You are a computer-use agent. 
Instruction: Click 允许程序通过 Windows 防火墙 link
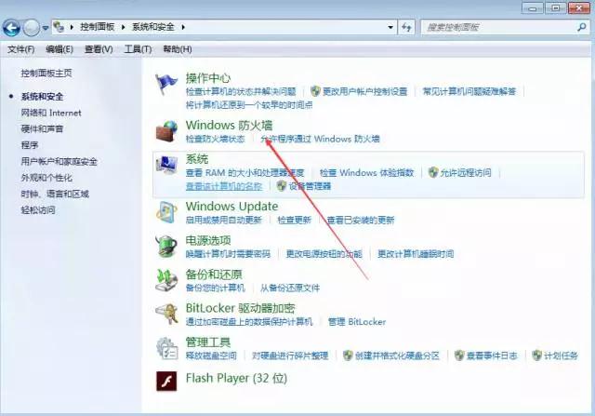point(320,139)
